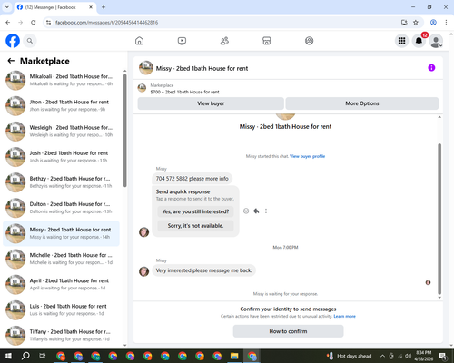Image resolution: width=454 pixels, height=363 pixels.
Task: Click the '704 572 5882 please more info' message
Action: tap(192, 179)
